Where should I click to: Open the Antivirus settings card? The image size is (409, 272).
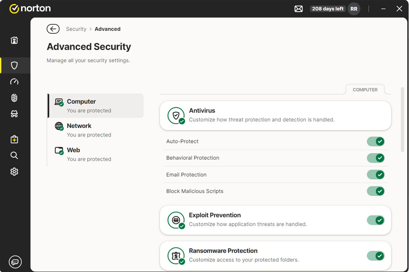coord(275,115)
